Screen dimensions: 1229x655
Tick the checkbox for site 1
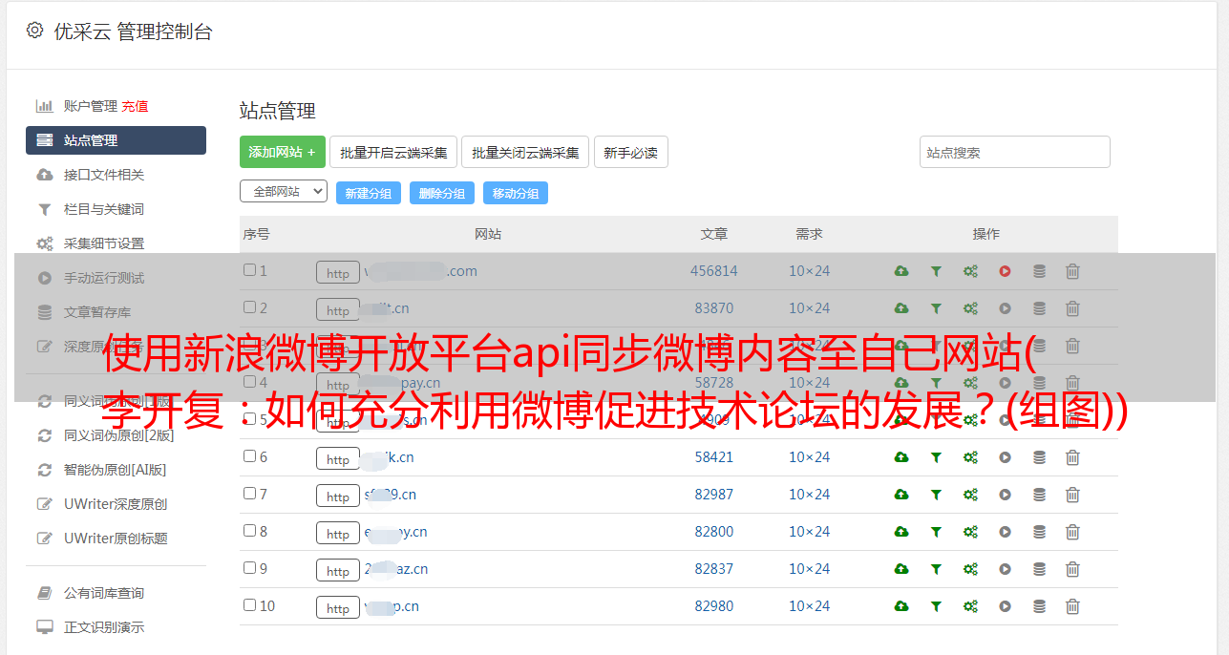tap(249, 270)
